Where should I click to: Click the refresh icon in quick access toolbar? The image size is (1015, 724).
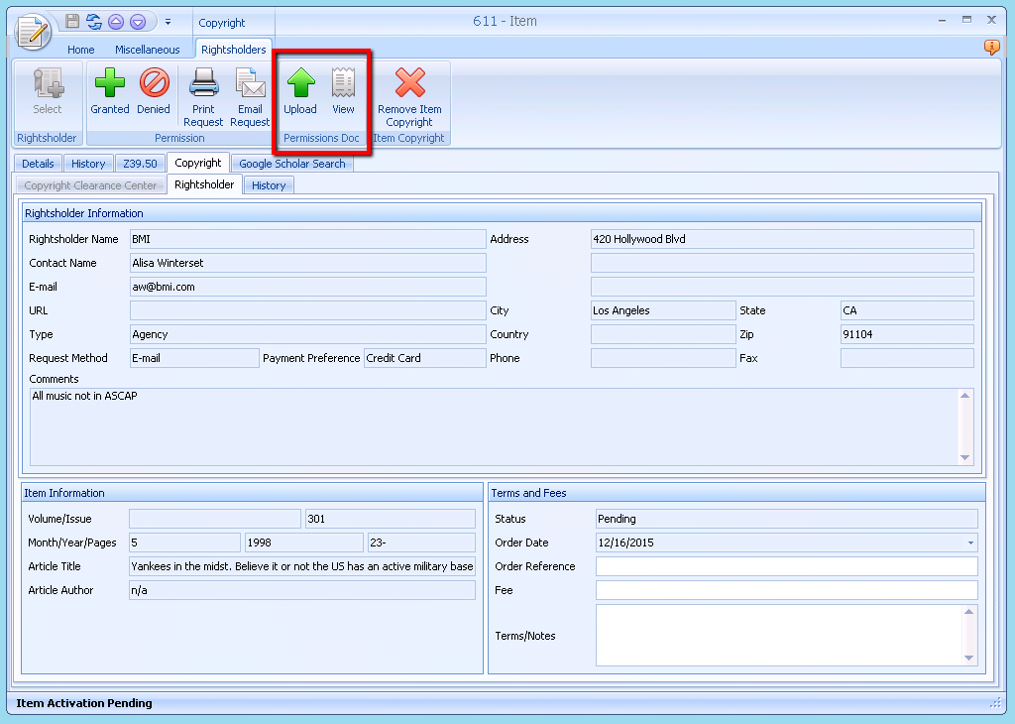pos(94,21)
